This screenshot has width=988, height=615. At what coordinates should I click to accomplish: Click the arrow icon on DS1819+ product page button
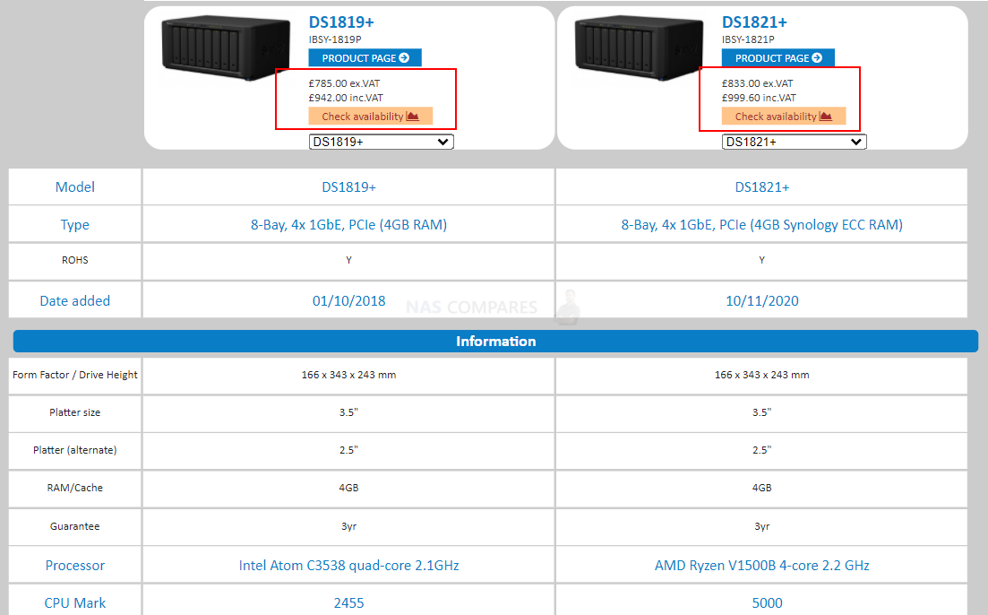coord(405,58)
